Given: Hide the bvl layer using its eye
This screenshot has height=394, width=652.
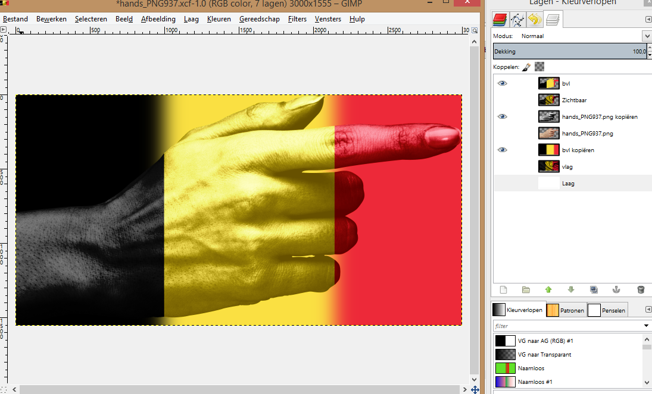Looking at the screenshot, I should tap(503, 84).
